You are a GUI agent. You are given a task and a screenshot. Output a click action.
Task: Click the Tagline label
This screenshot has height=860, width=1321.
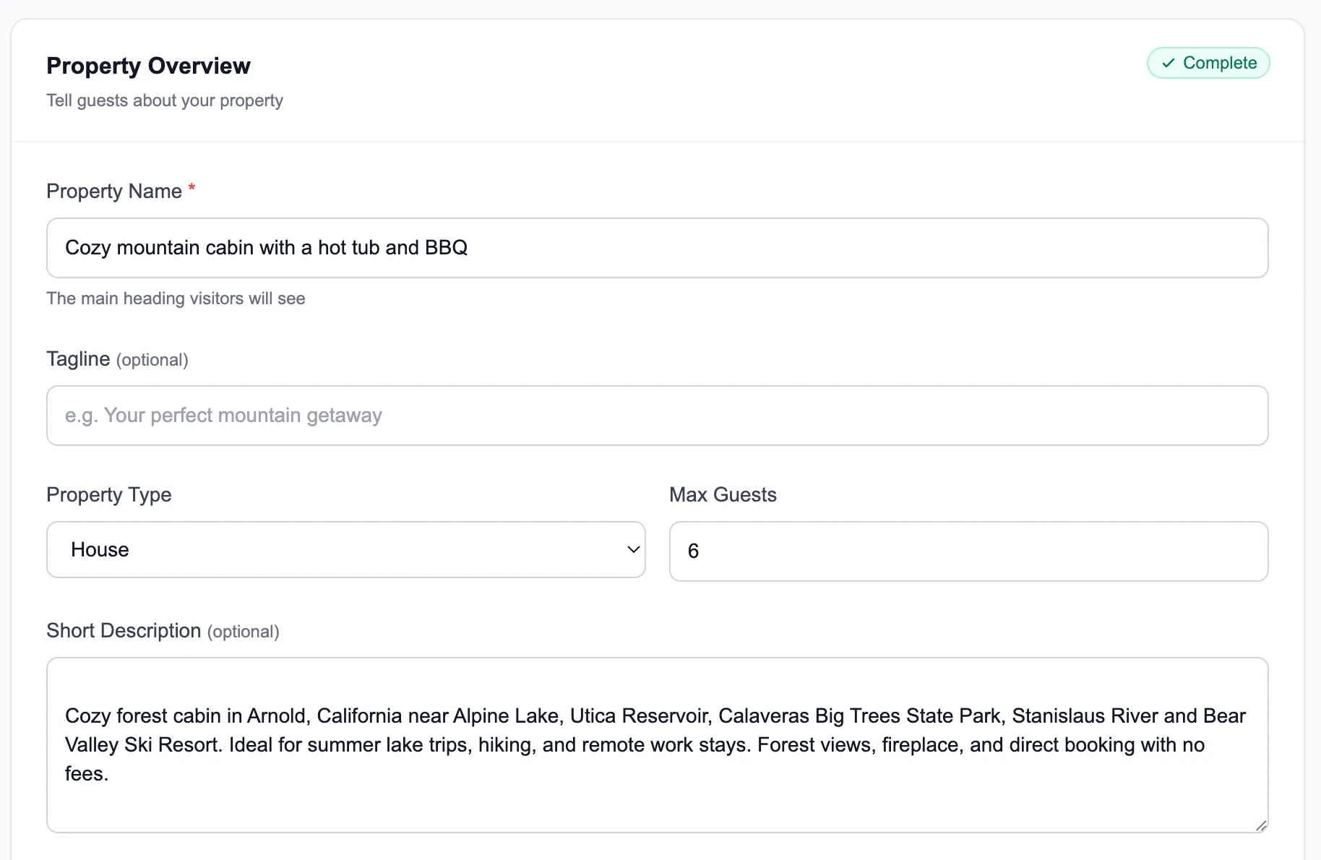click(78, 359)
